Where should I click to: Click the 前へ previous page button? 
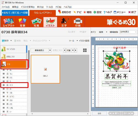pyautogui.click(x=116, y=113)
